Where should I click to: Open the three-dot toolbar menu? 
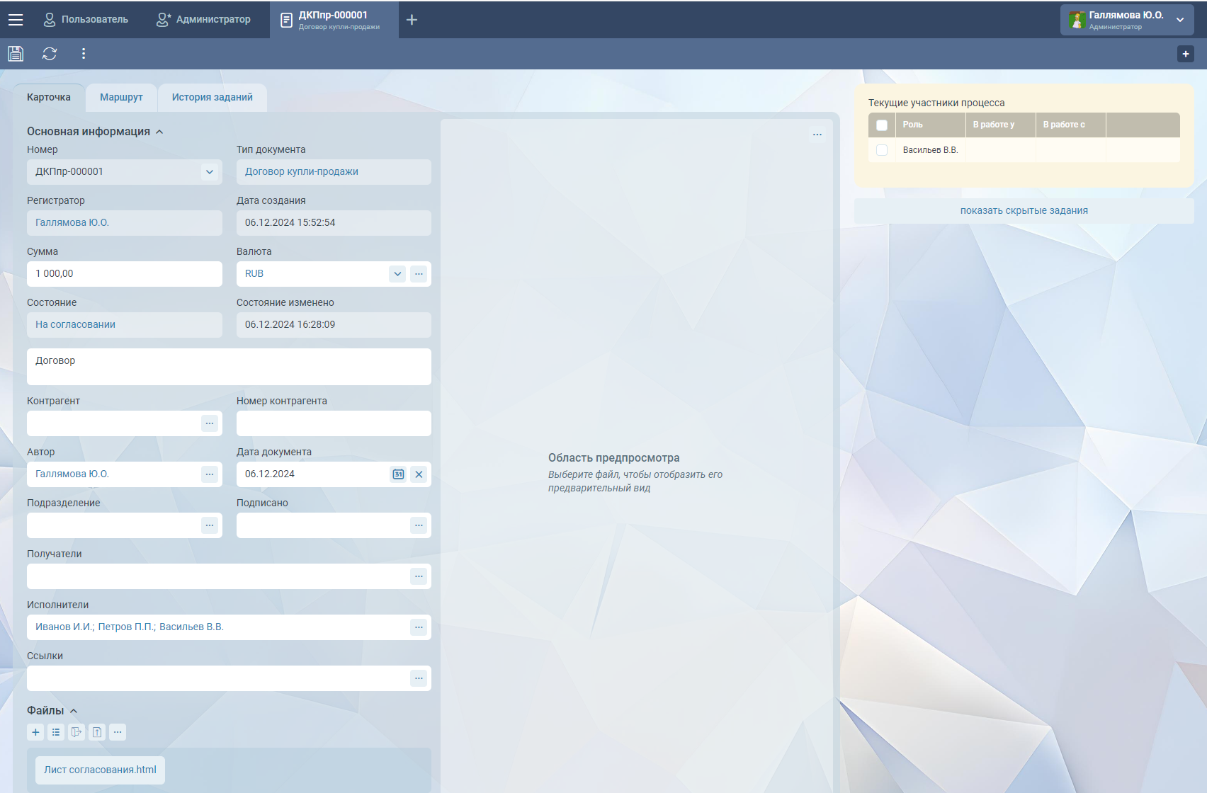click(84, 54)
